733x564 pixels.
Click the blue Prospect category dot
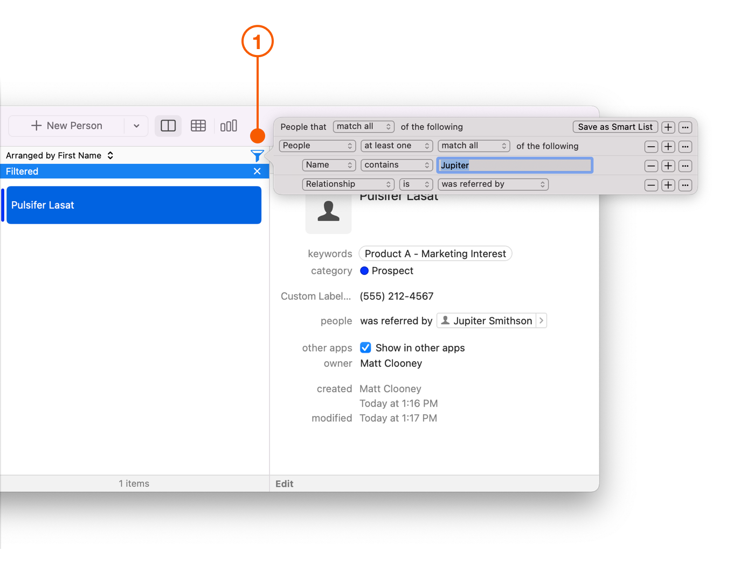(364, 271)
